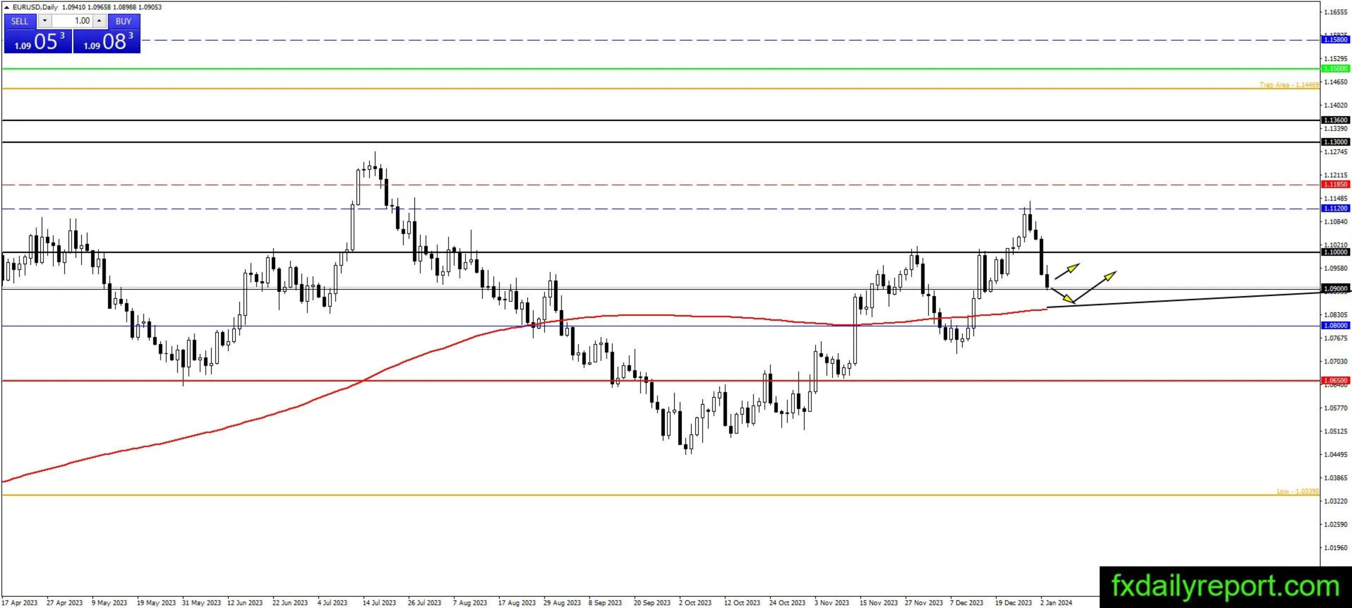Click the SELL button
The width and height of the screenshot is (1352, 608).
pos(20,21)
